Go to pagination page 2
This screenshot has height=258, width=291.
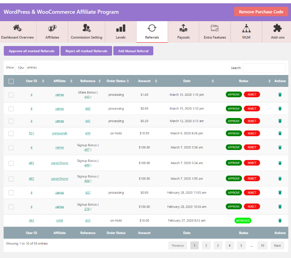pos(206,245)
